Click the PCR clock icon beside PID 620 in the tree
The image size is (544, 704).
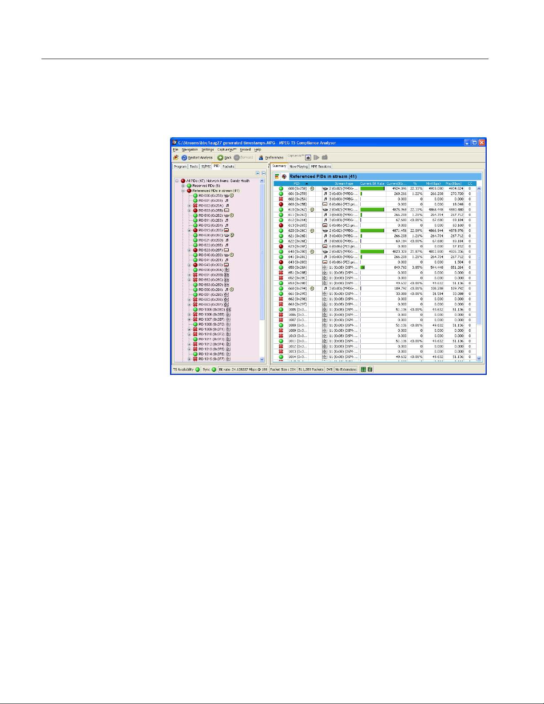click(232, 235)
